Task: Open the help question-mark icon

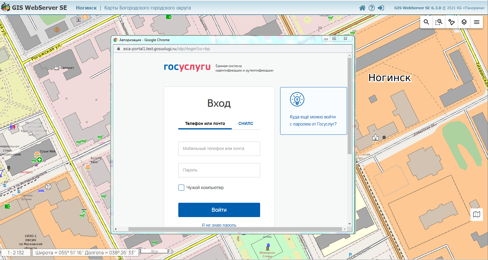Action: (x=372, y=8)
